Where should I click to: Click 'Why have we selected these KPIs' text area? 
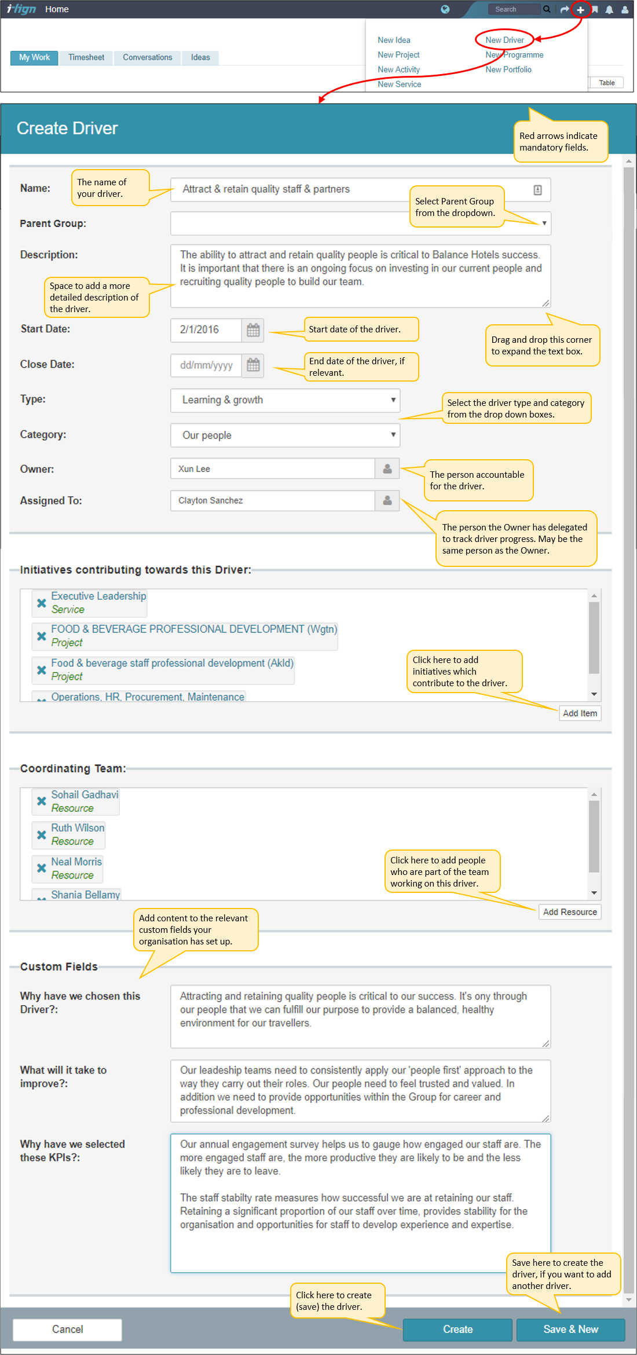pyautogui.click(x=360, y=1203)
